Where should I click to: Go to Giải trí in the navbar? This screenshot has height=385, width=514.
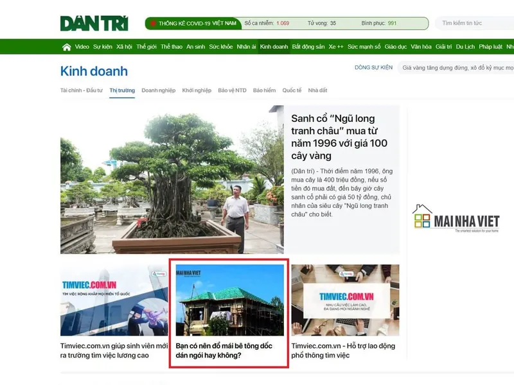[444, 47]
